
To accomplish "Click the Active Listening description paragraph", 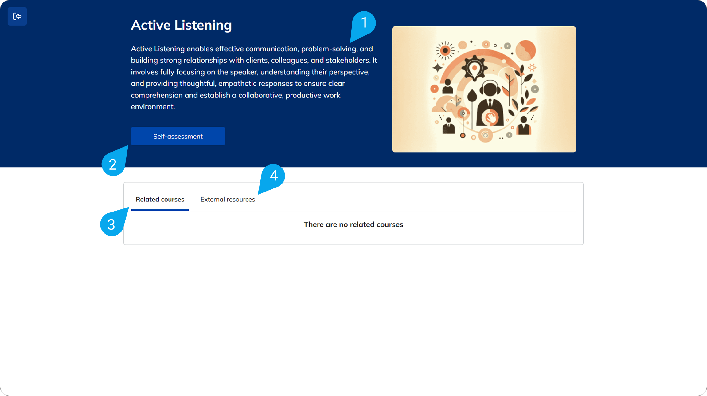I will 253,77.
